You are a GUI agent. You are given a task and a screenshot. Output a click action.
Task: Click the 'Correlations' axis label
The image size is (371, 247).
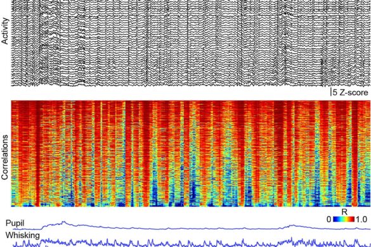pos(5,157)
